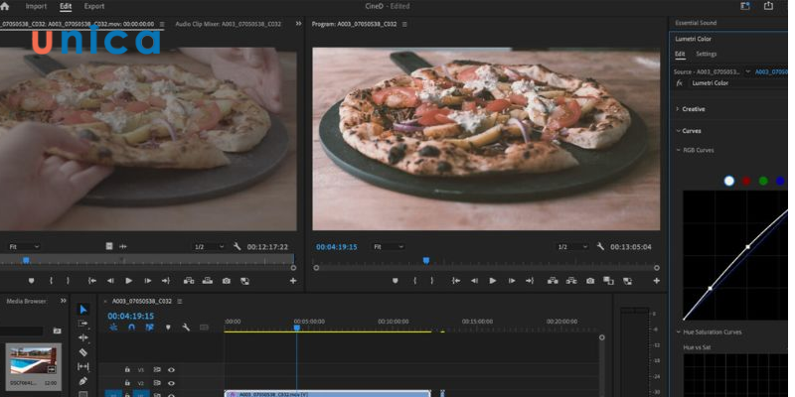Click Play in the Source monitor
This screenshot has height=397, width=795.
coord(128,281)
